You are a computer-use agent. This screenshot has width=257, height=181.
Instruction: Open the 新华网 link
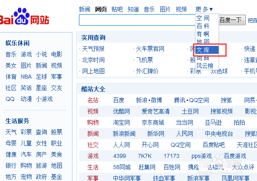tap(156, 134)
